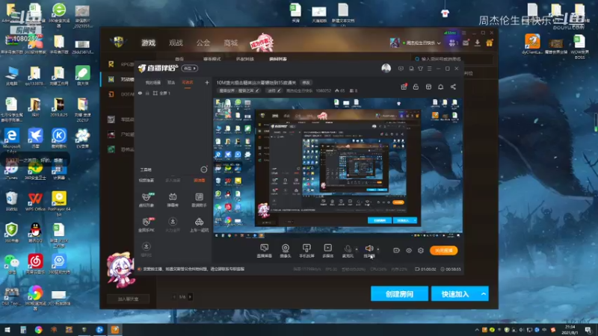Toggle the lock on 全屏1 source
This screenshot has height=336, width=598.
(147, 93)
